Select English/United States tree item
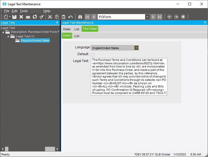 point(35,40)
